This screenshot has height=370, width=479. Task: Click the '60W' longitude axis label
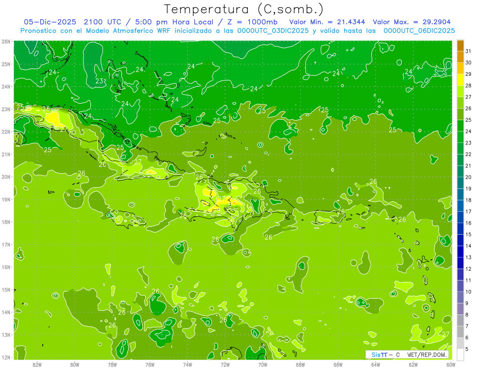pos(451,365)
